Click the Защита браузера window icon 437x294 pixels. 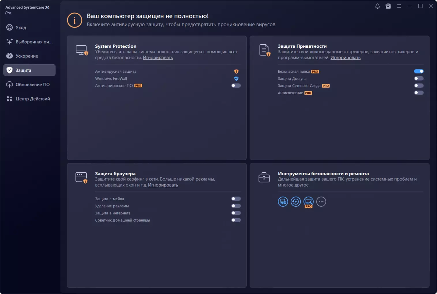point(82,178)
